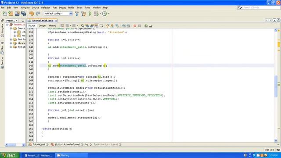Image resolution: width=281 pixels, height=158 pixels.
Task: Click the Previous Bookmark icon
Action: [108, 26]
